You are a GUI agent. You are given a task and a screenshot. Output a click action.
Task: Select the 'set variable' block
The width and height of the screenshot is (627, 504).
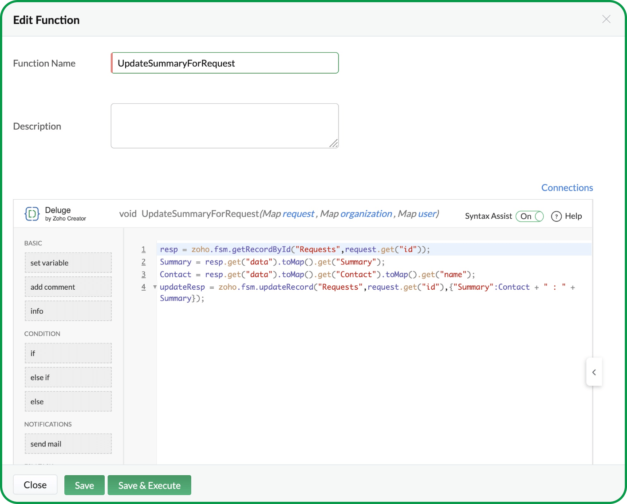[x=68, y=263]
